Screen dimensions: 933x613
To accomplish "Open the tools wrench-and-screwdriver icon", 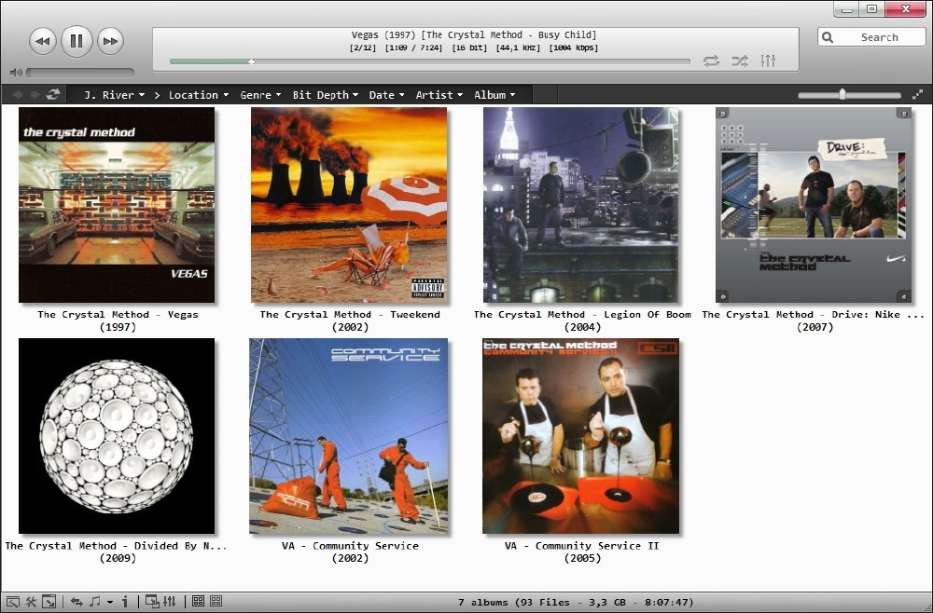I will pos(31,602).
